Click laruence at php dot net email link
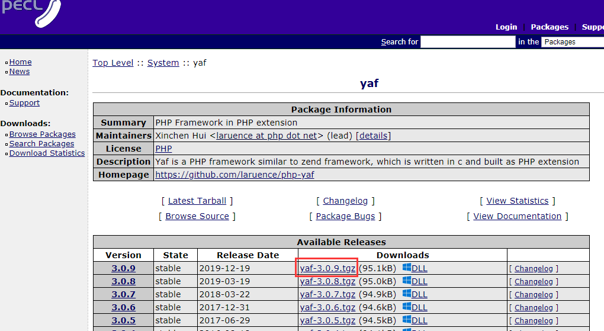 pyautogui.click(x=266, y=136)
